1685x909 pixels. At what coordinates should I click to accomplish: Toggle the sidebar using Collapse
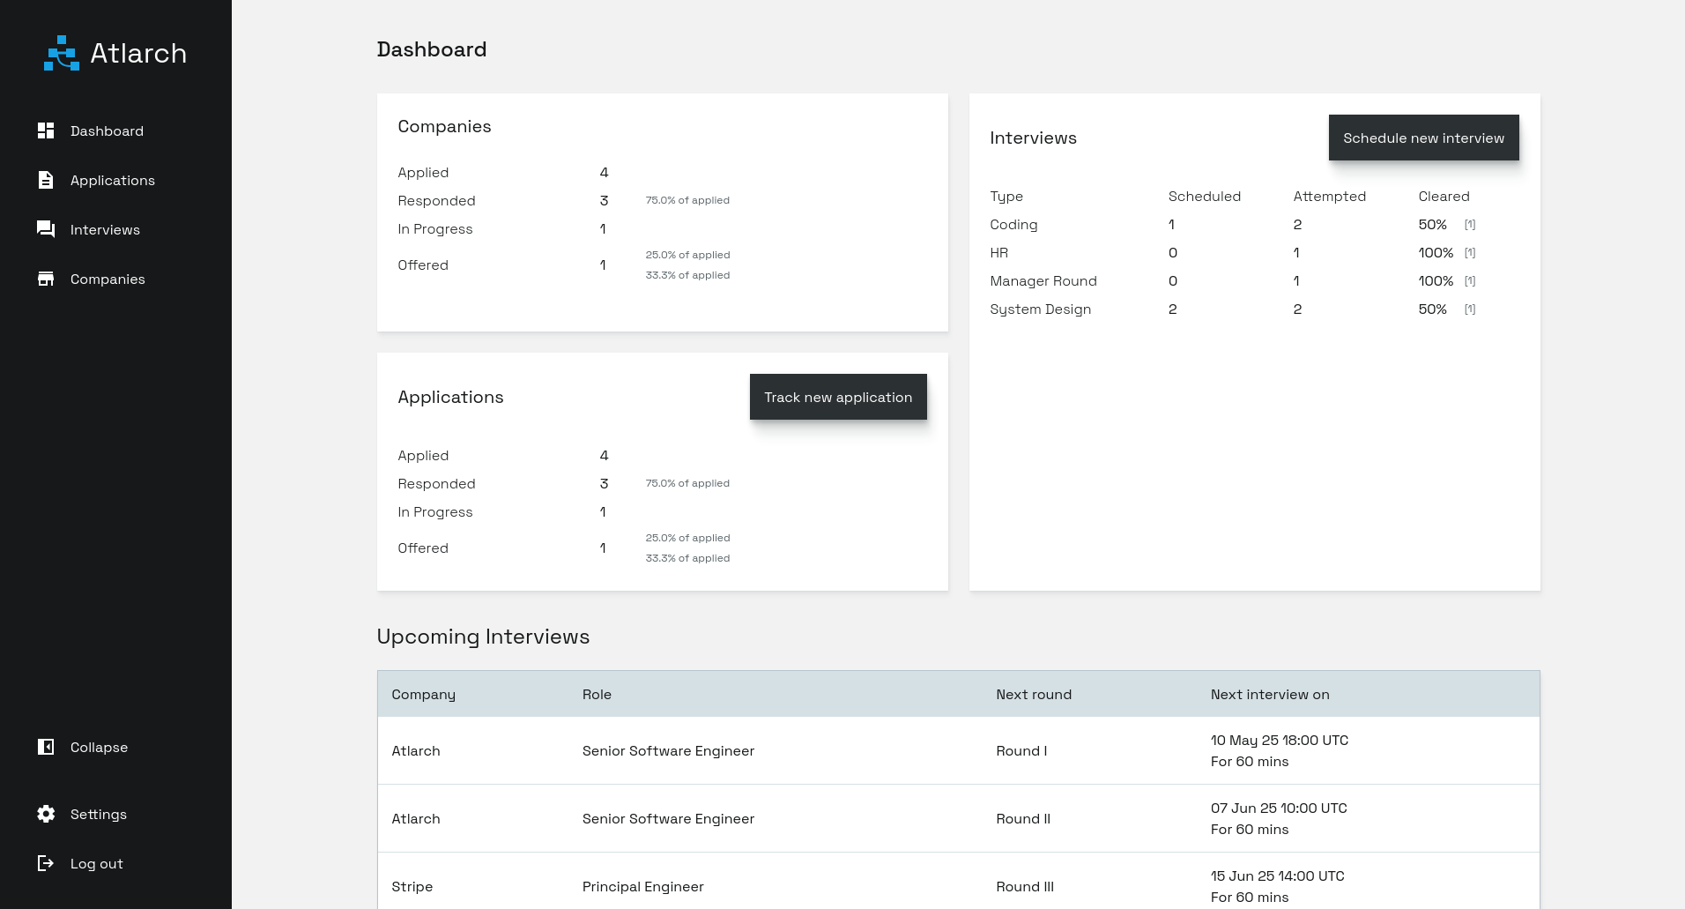[98, 747]
